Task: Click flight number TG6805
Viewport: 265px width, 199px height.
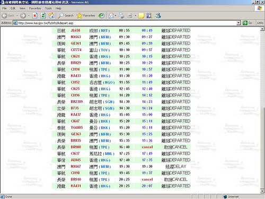Action: (77, 127)
